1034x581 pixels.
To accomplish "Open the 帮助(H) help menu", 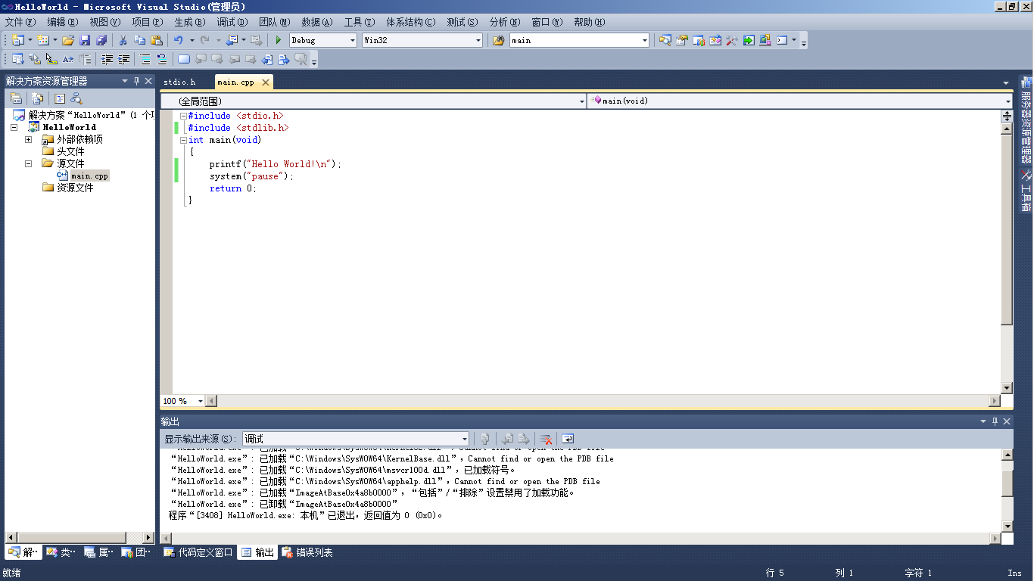I will point(589,22).
